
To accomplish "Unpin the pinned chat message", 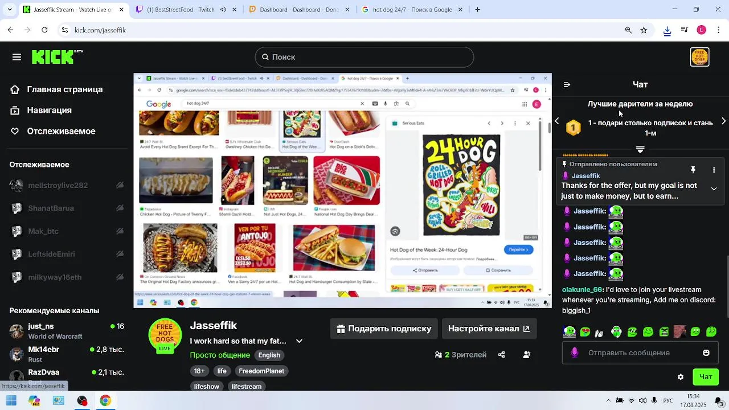I will coord(693,170).
